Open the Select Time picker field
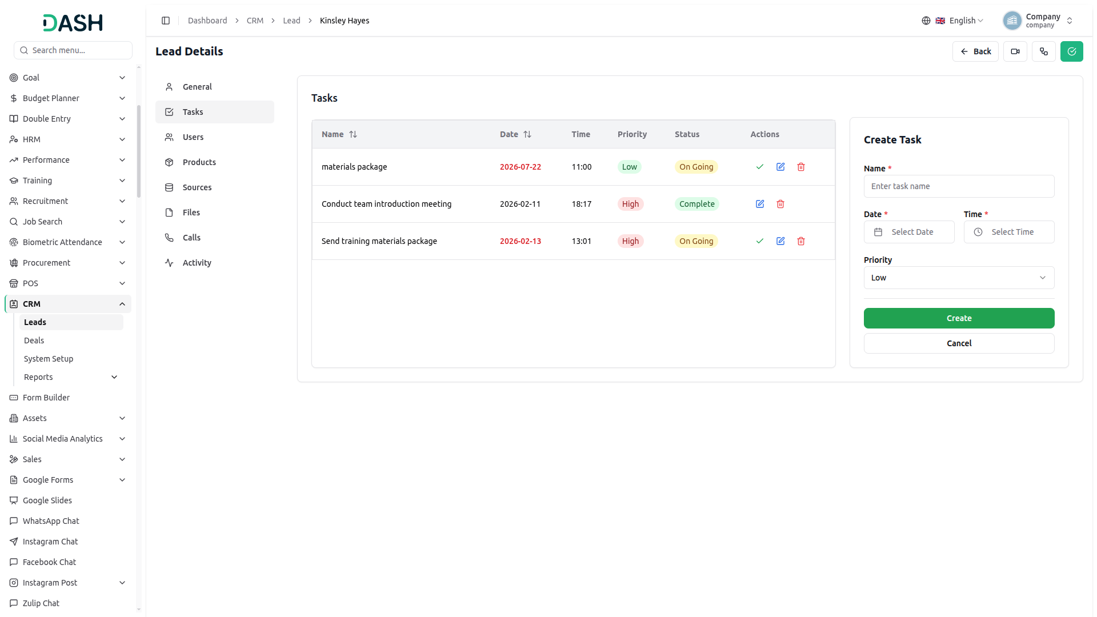This screenshot has height=617, width=1097. coord(1009,232)
